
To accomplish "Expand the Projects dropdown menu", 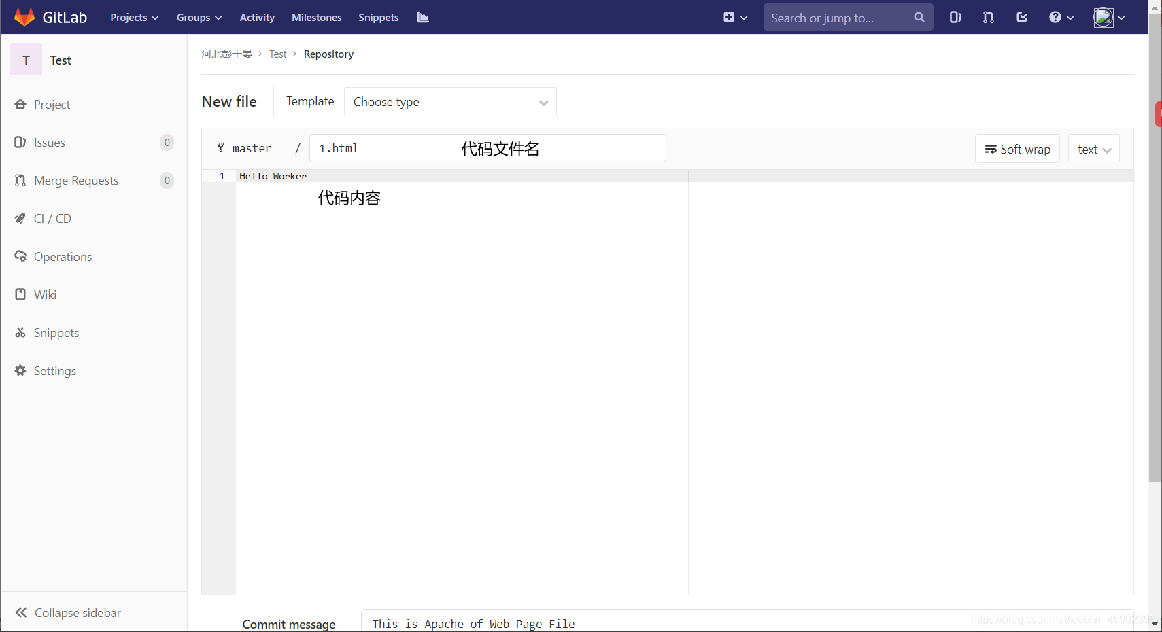I will [134, 17].
